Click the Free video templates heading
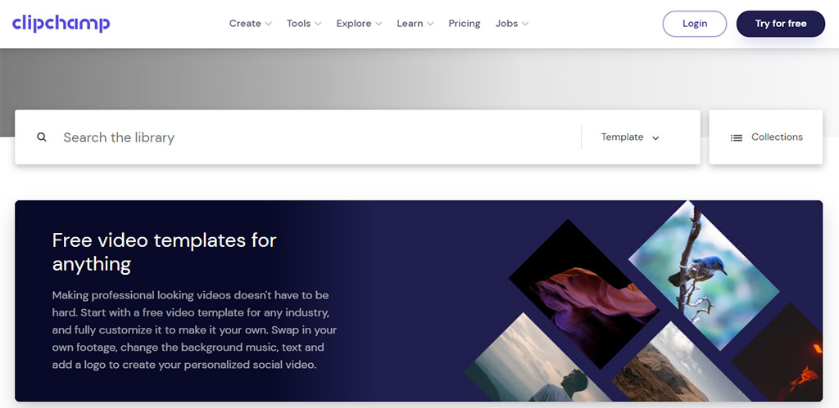The image size is (839, 408). [164, 252]
